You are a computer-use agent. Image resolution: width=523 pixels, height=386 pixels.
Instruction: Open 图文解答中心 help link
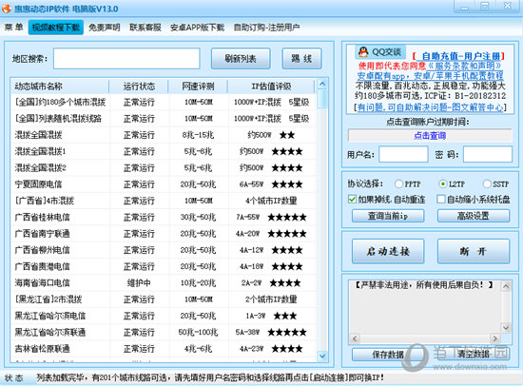[430, 107]
